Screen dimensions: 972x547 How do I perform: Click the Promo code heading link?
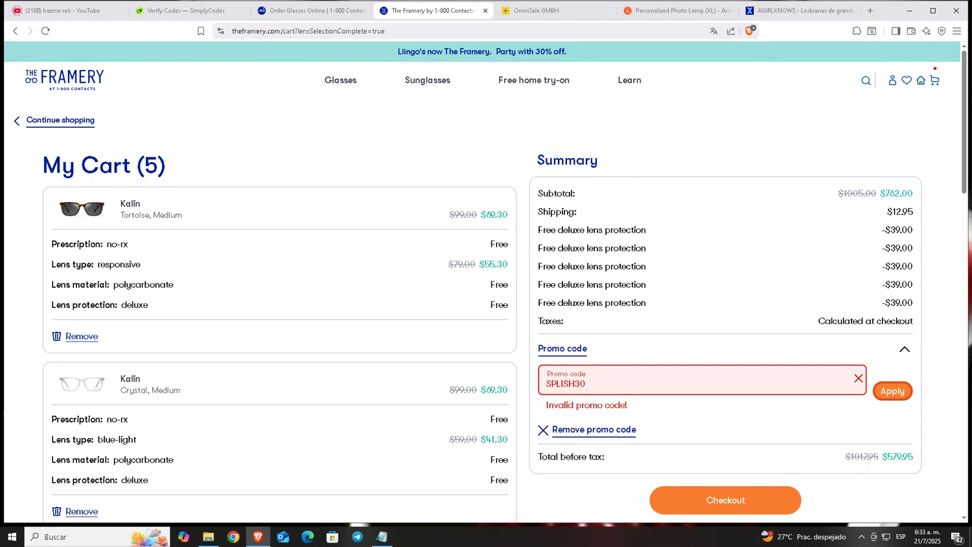coord(562,349)
